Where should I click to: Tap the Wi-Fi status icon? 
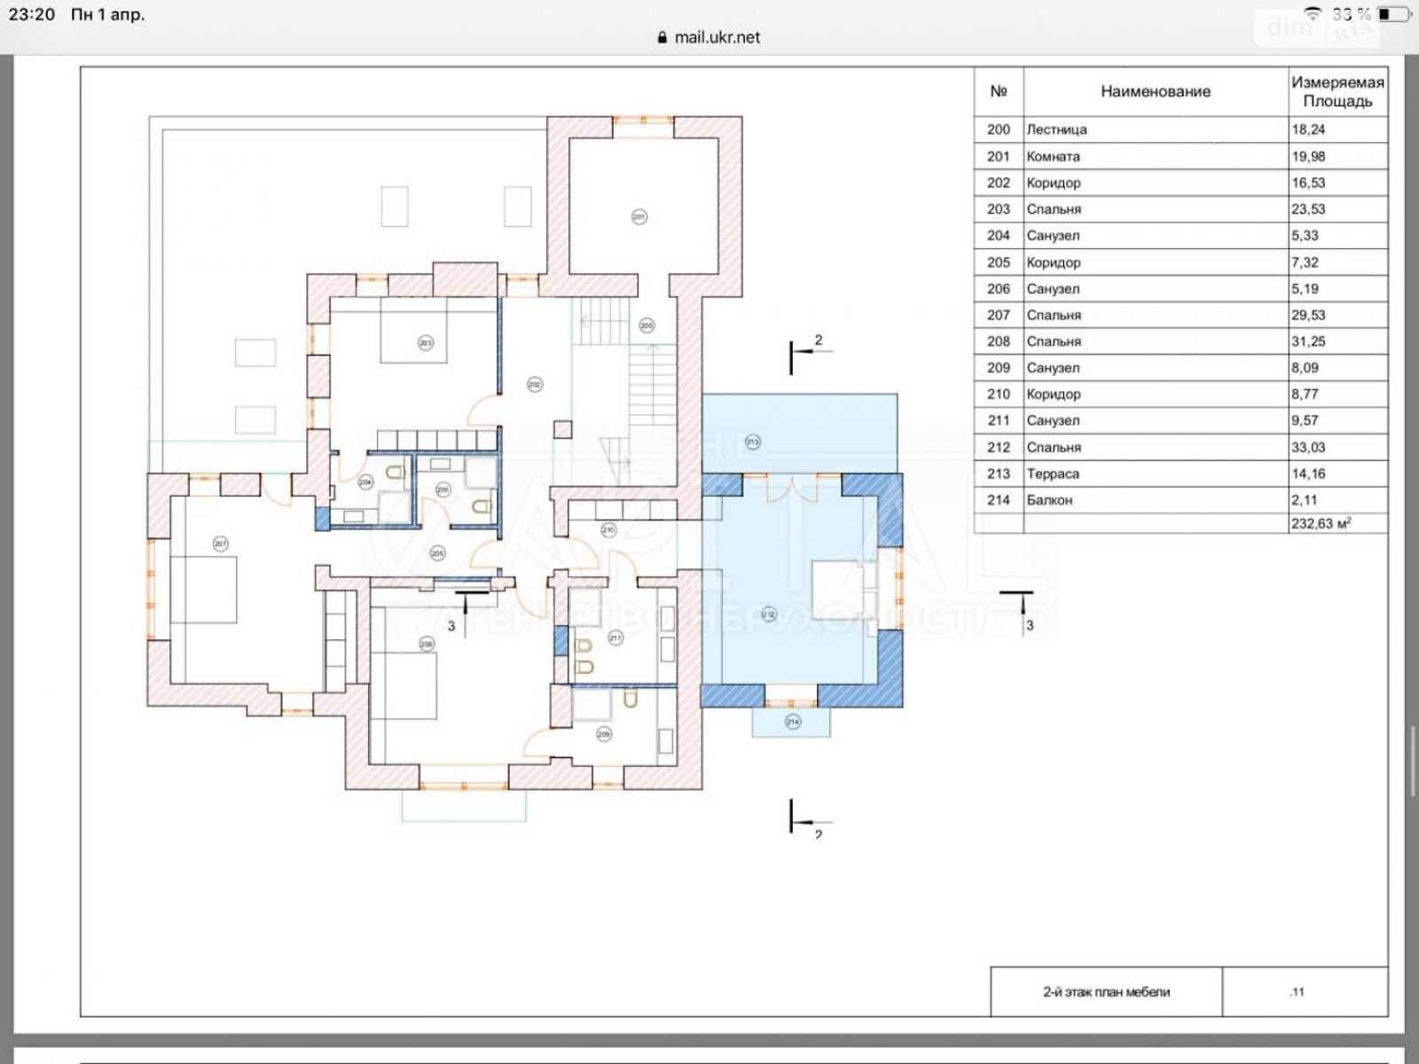(1313, 13)
